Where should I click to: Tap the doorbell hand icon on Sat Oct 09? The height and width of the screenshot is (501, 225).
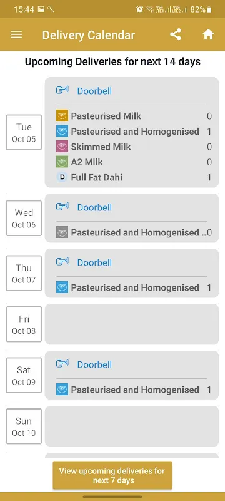[62, 364]
